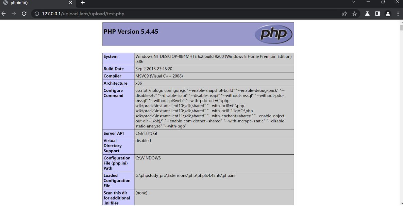Click the 'System' row label
This screenshot has width=403, height=206.
tap(111, 56)
